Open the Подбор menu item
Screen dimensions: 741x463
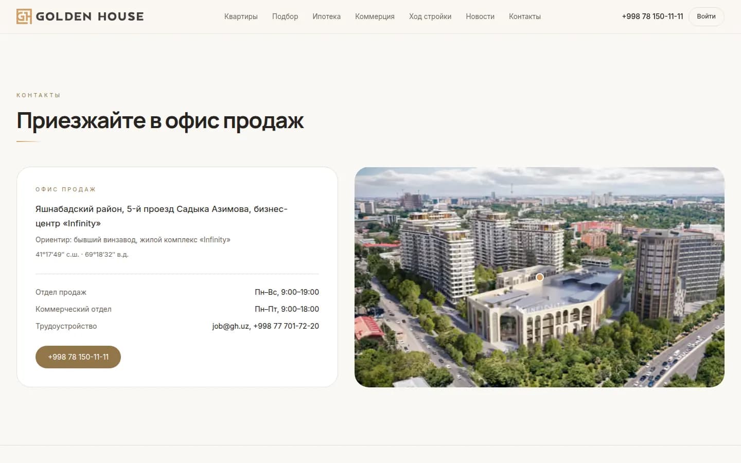[285, 16]
